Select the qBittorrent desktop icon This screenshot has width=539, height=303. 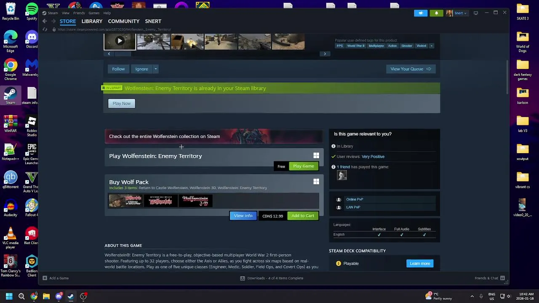click(11, 180)
